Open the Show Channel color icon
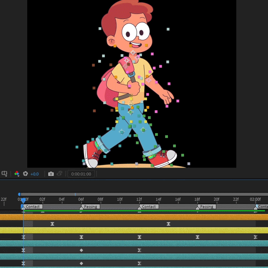 (17, 173)
